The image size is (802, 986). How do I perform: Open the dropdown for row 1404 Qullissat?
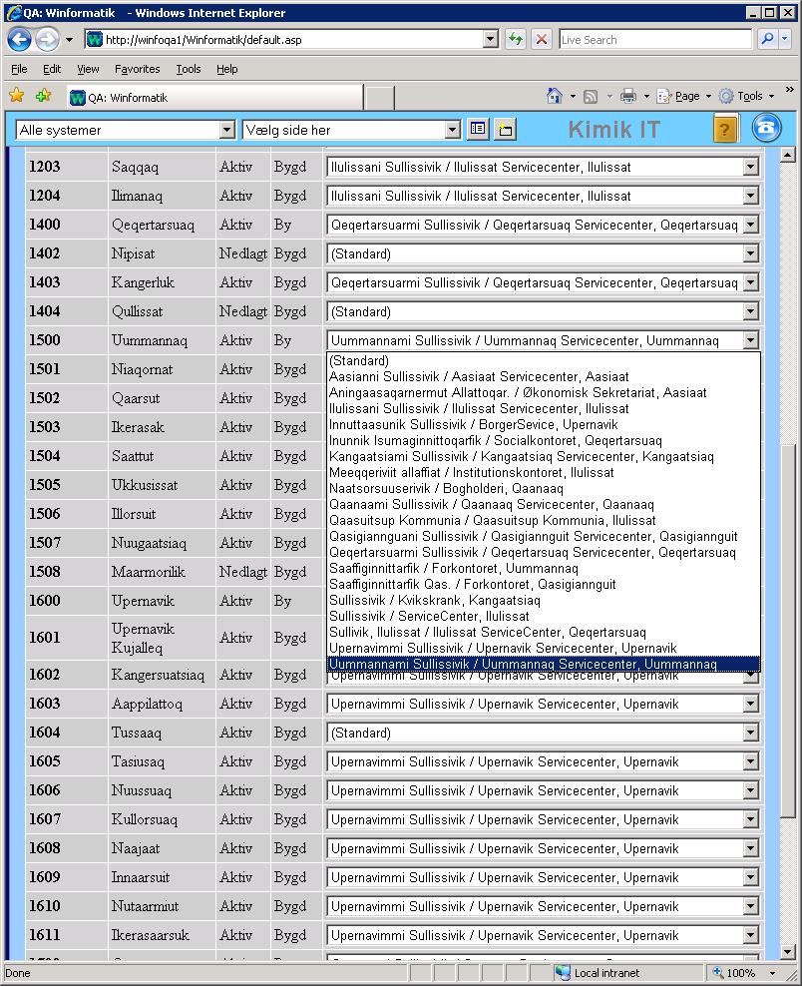click(x=750, y=311)
